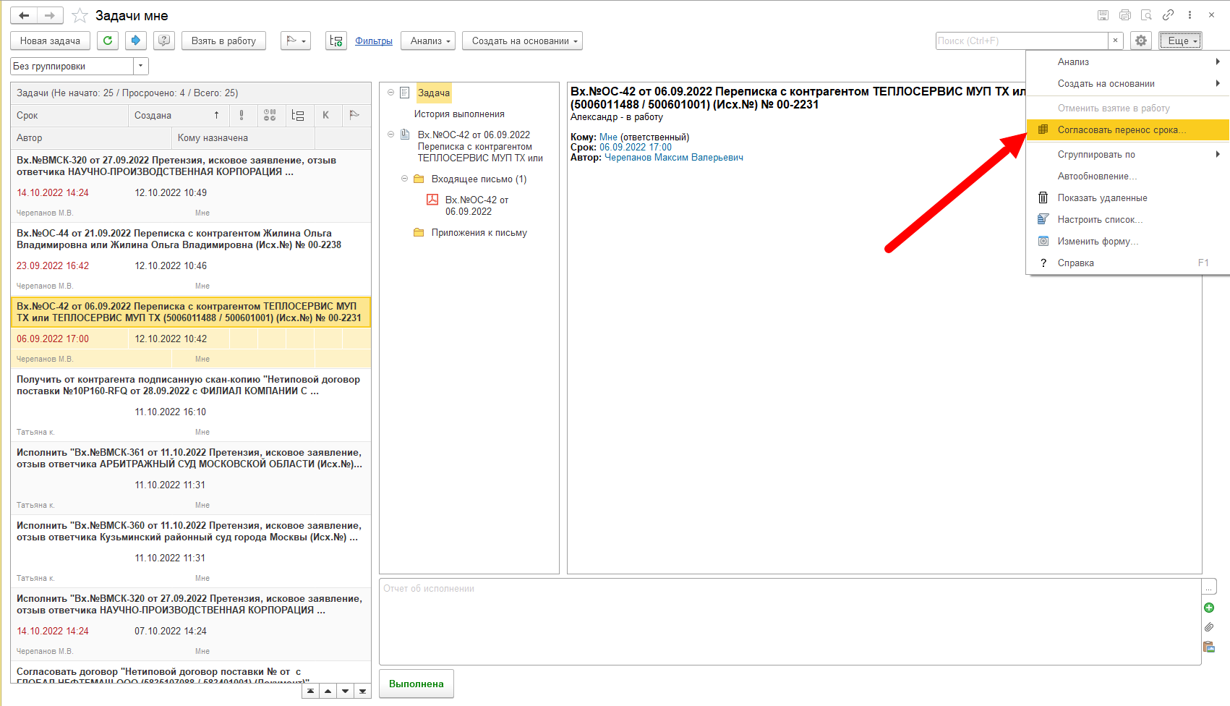
Task: Click the Еще button
Action: click(1180, 41)
